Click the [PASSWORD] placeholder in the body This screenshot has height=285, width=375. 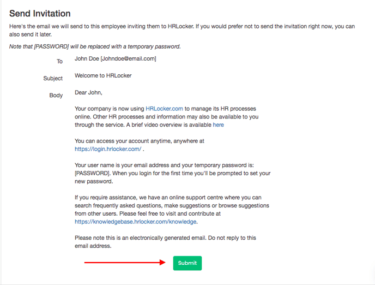tap(92, 174)
